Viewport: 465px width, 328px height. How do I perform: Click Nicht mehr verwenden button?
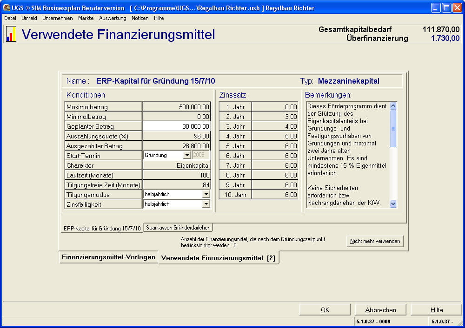click(x=375, y=241)
